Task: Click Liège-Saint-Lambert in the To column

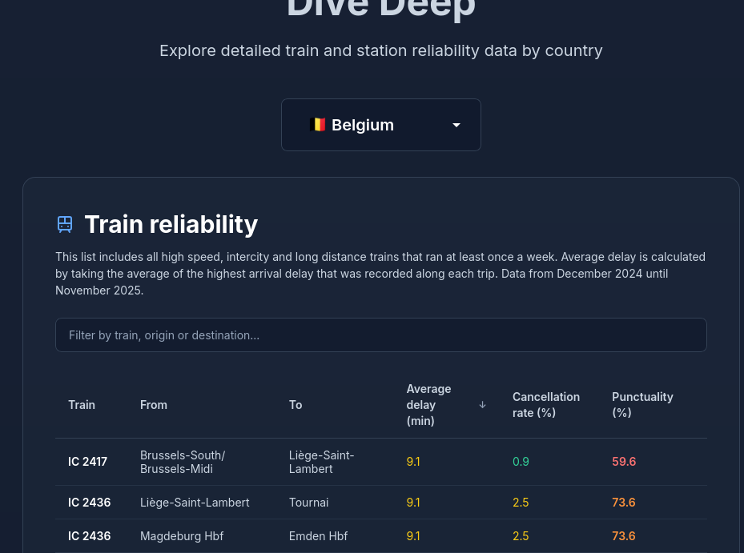Action: 321,462
